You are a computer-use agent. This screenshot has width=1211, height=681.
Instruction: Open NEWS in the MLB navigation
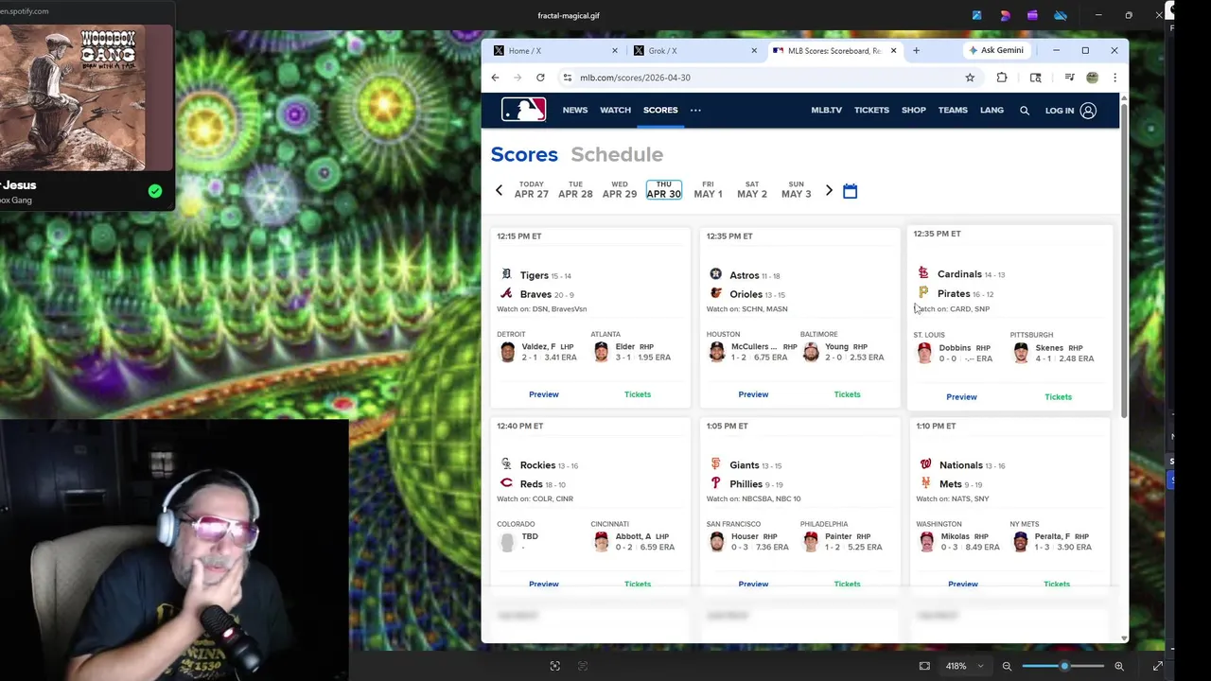575,111
